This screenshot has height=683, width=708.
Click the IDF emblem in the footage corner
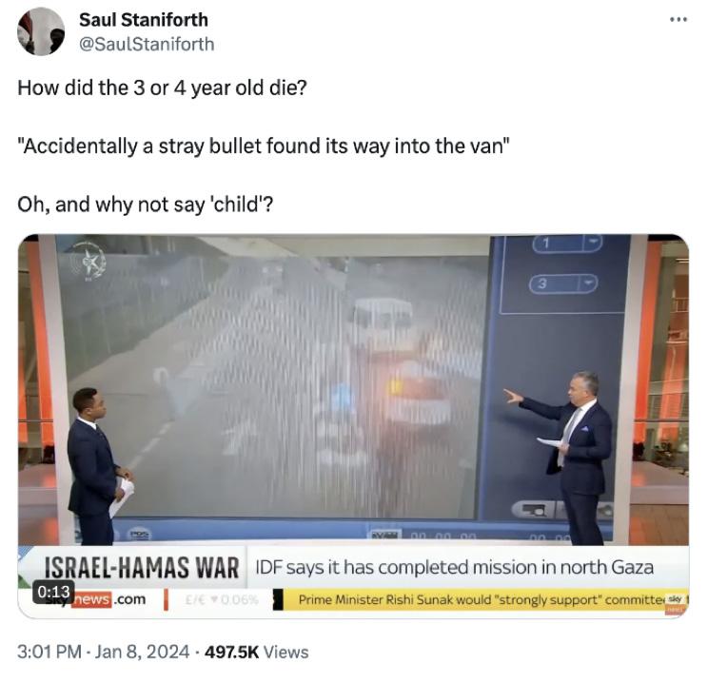(x=88, y=261)
